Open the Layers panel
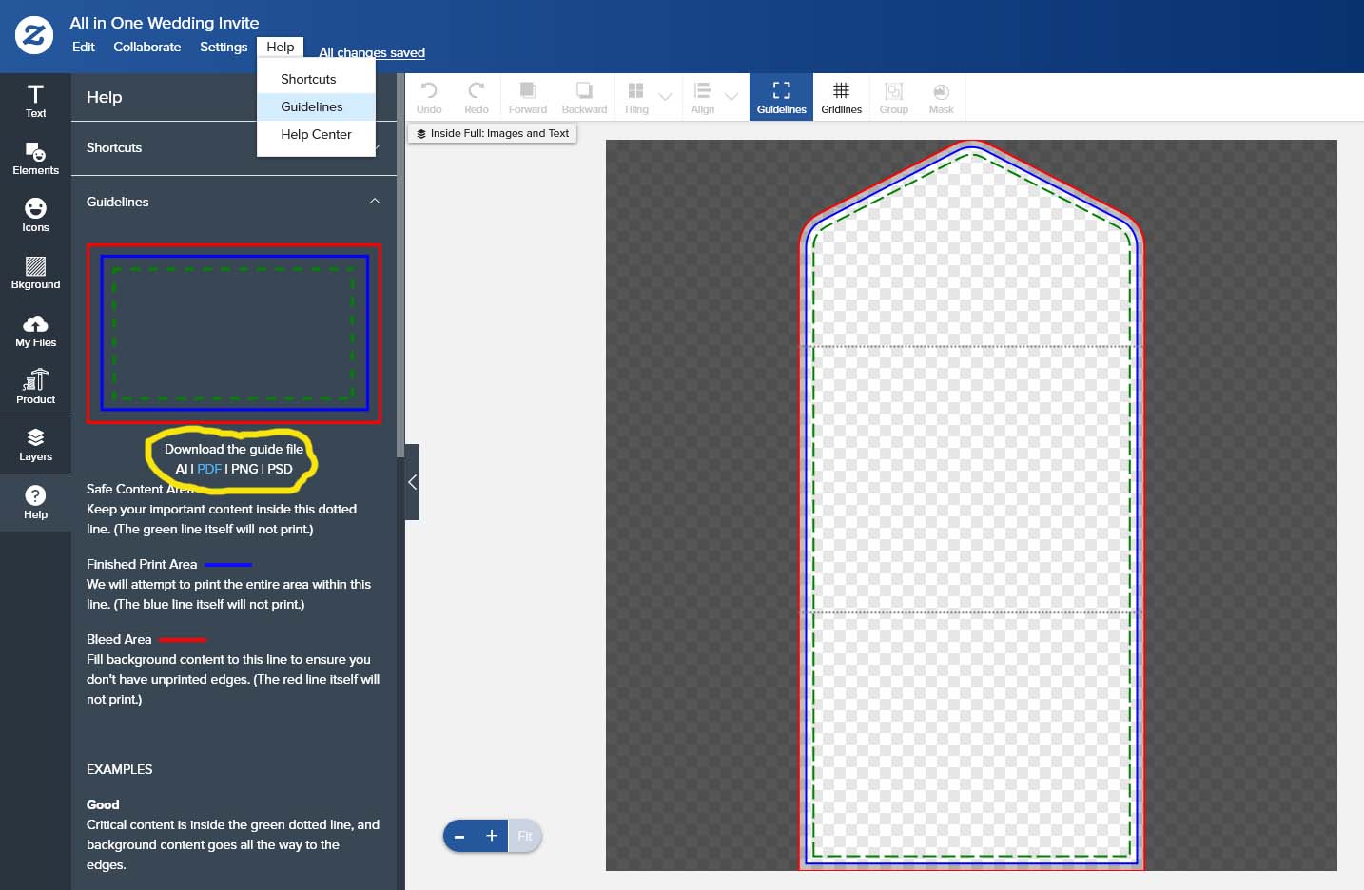Screen dimensions: 1364x890 pos(35,445)
